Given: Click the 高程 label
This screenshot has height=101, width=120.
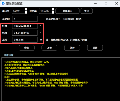Looking at the screenshot, I should (4, 40).
